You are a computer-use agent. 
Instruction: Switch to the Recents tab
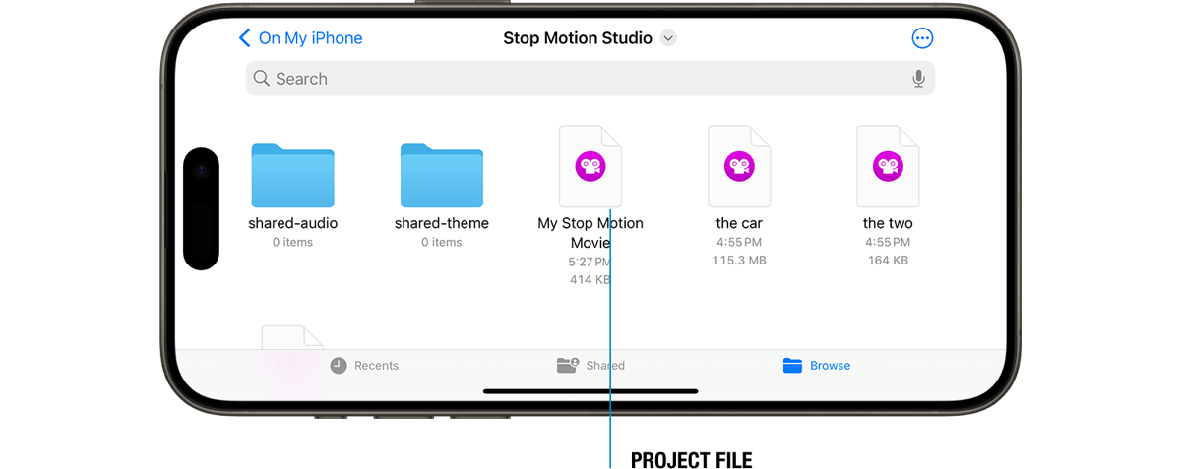click(364, 365)
